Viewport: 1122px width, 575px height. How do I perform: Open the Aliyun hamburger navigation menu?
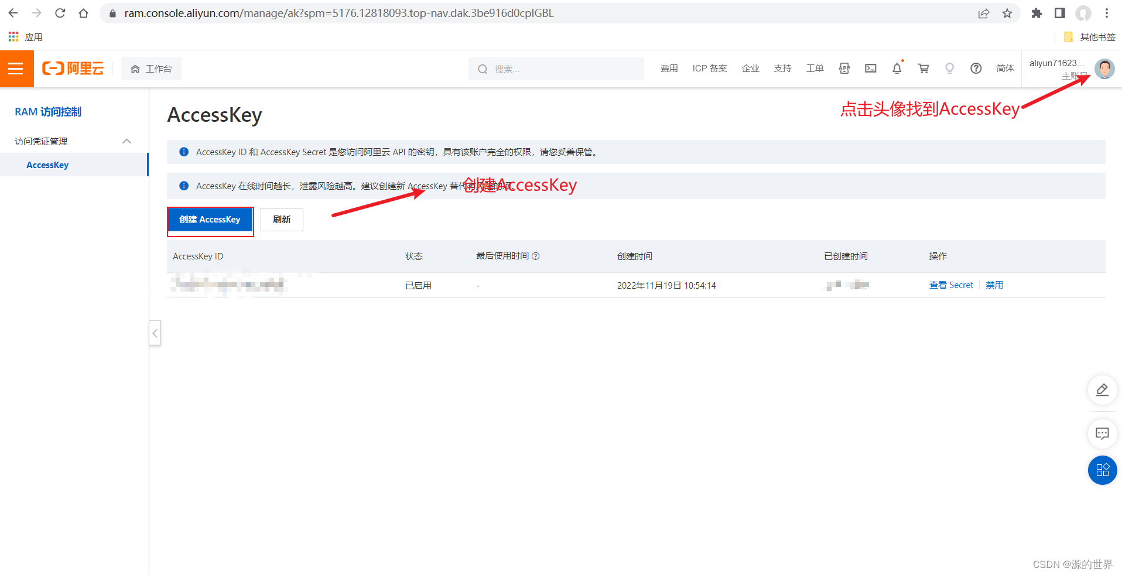[x=16, y=69]
